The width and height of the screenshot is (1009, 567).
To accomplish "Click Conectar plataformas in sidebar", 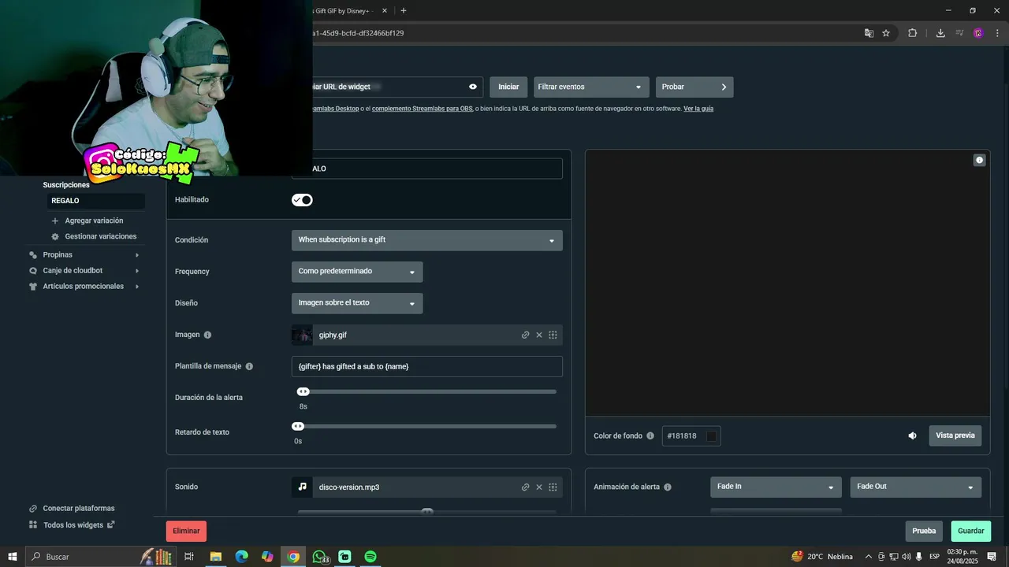I will coord(79,509).
